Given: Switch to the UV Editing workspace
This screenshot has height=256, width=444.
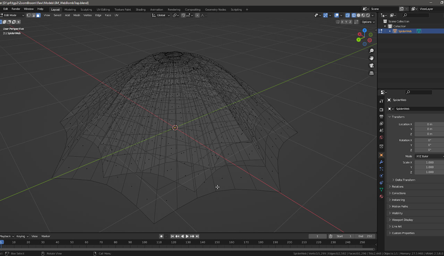Looking at the screenshot, I should click(x=103, y=9).
